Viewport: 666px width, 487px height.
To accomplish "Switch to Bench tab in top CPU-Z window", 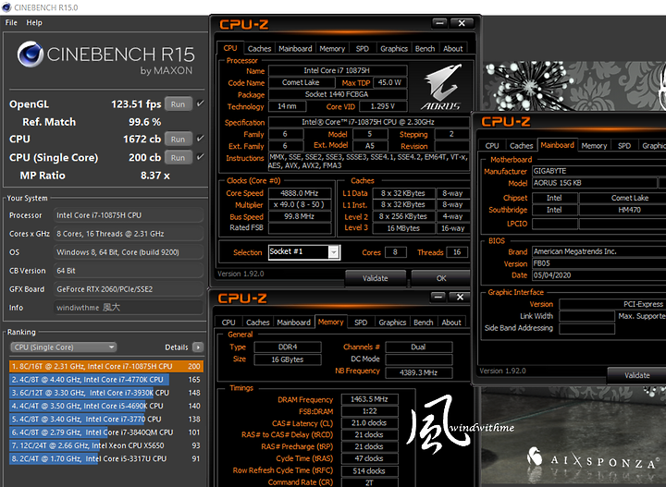I will 425,49.
